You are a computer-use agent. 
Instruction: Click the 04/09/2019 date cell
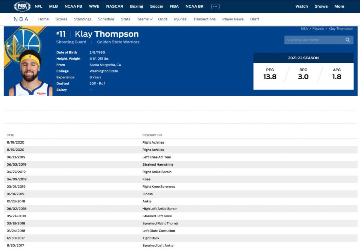click(x=16, y=179)
